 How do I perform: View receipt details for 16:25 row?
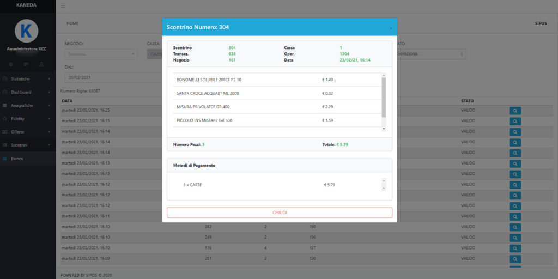pos(514,111)
